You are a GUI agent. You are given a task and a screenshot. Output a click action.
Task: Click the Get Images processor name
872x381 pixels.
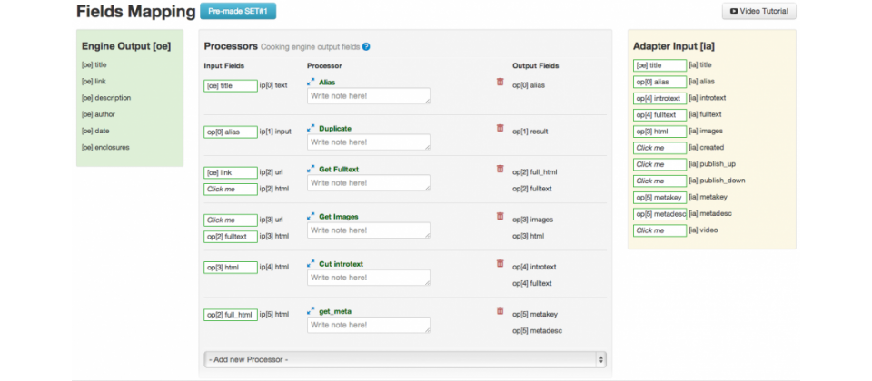339,217
